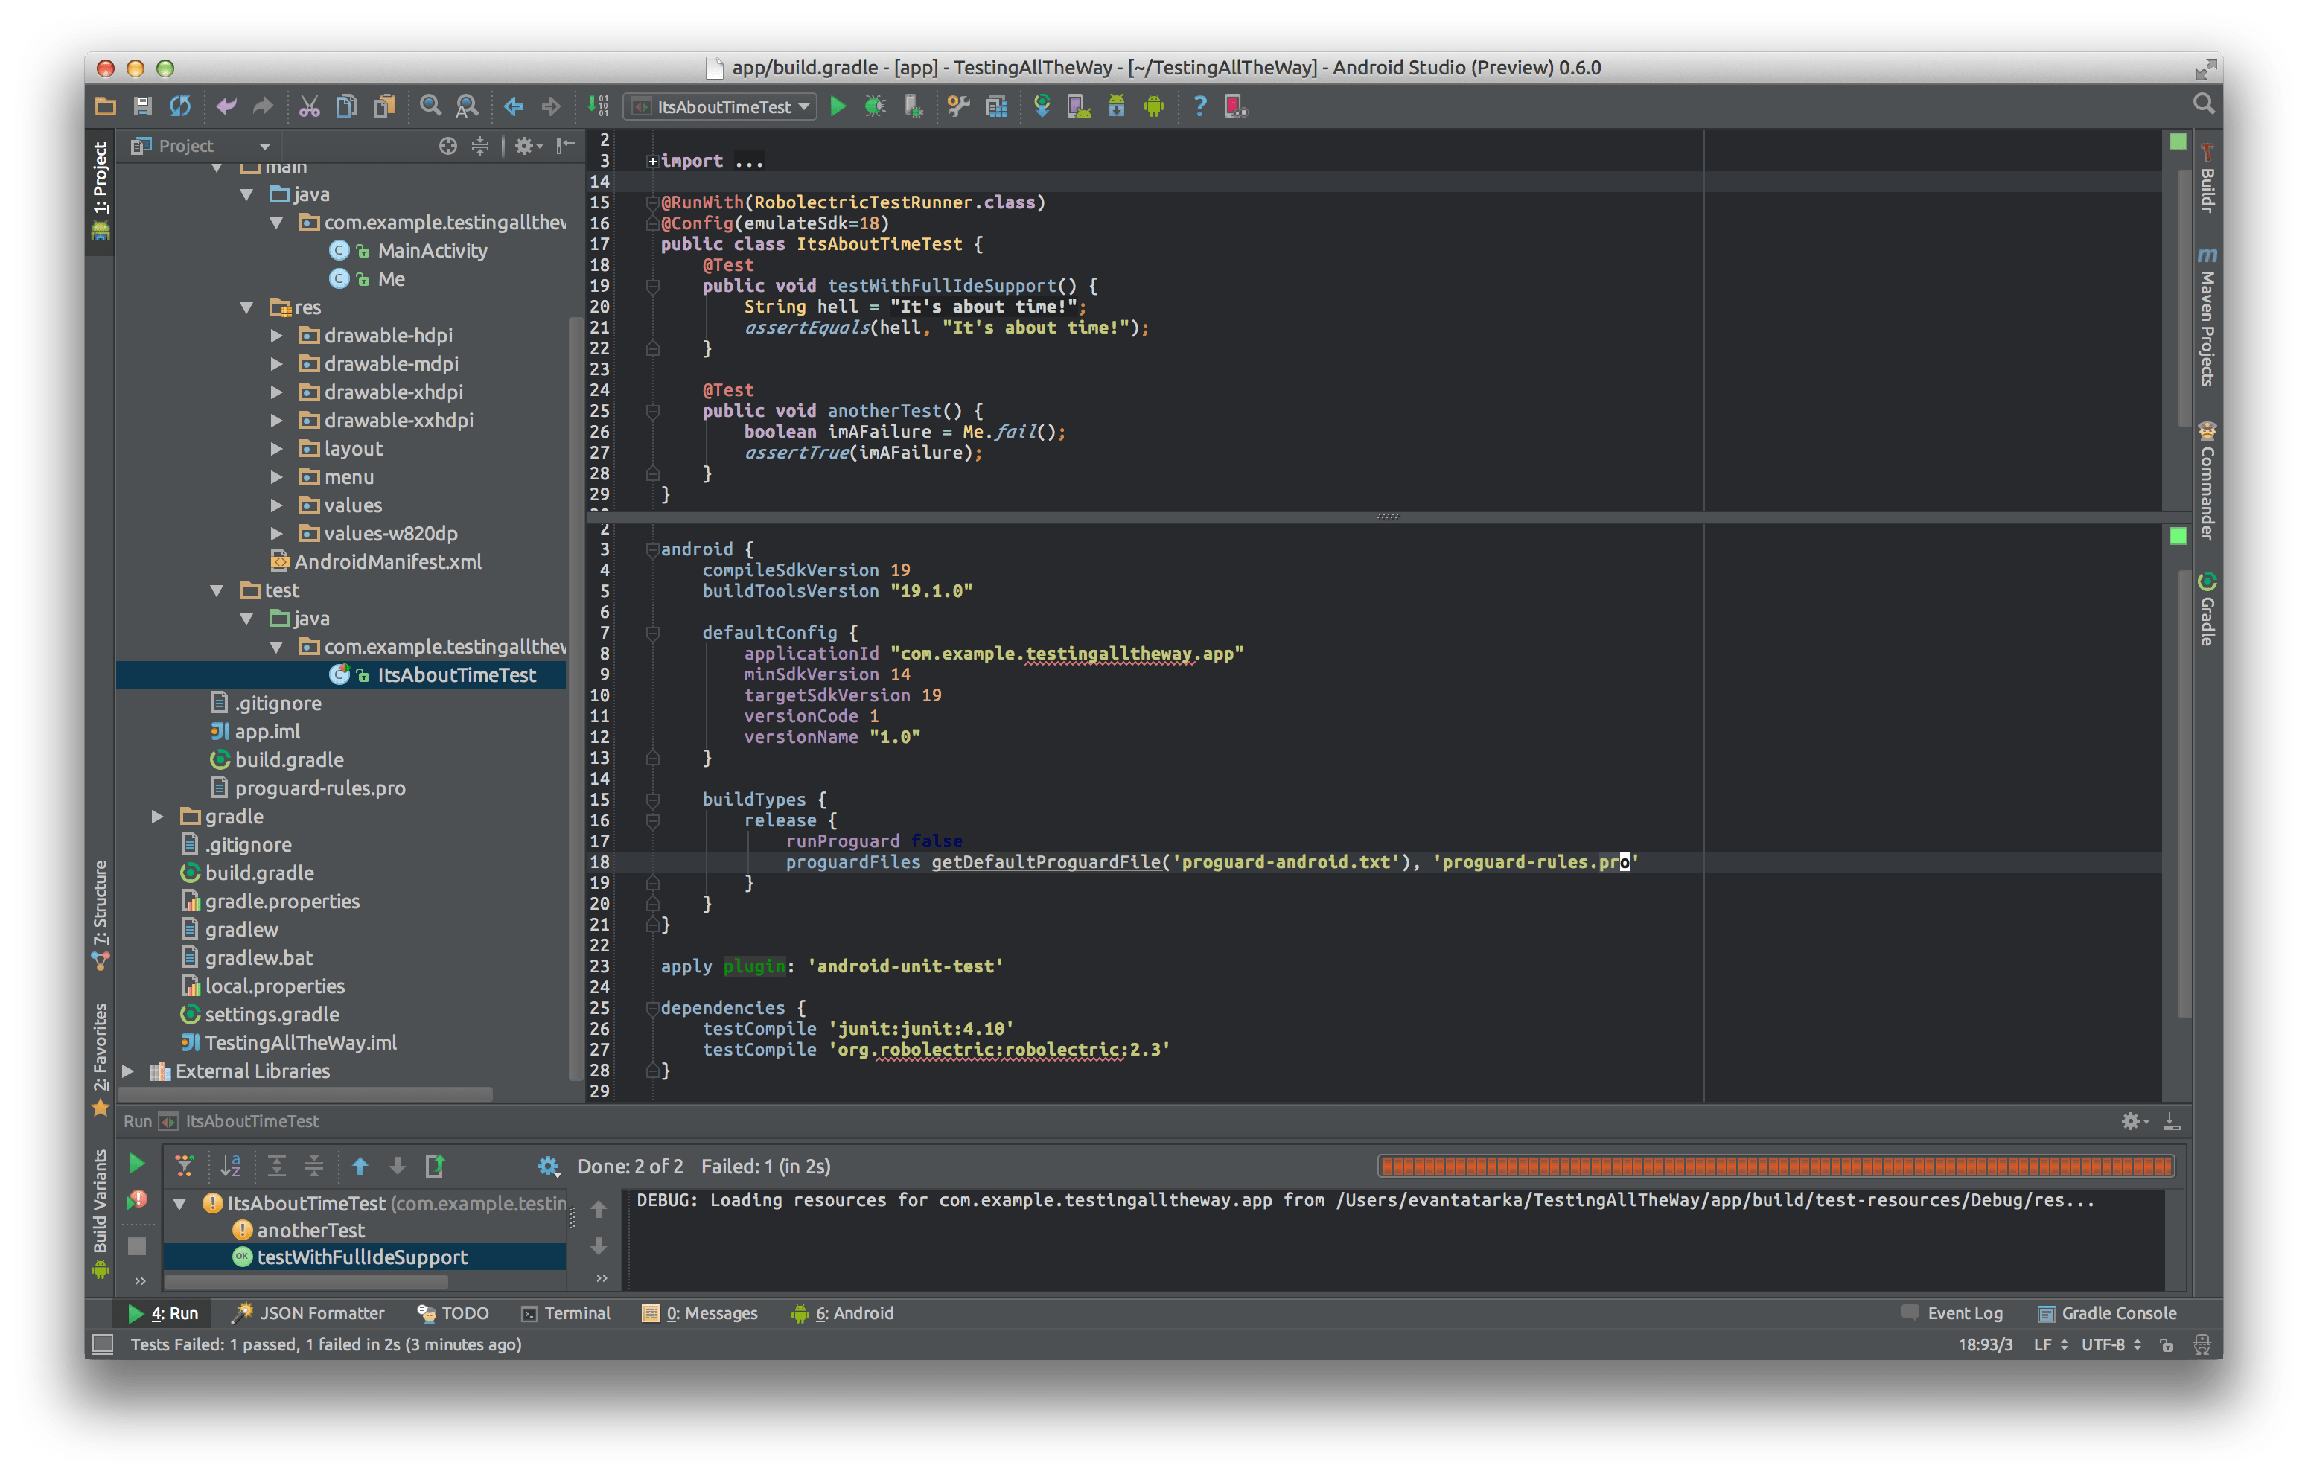Click the Cut scissors icon

point(309,106)
